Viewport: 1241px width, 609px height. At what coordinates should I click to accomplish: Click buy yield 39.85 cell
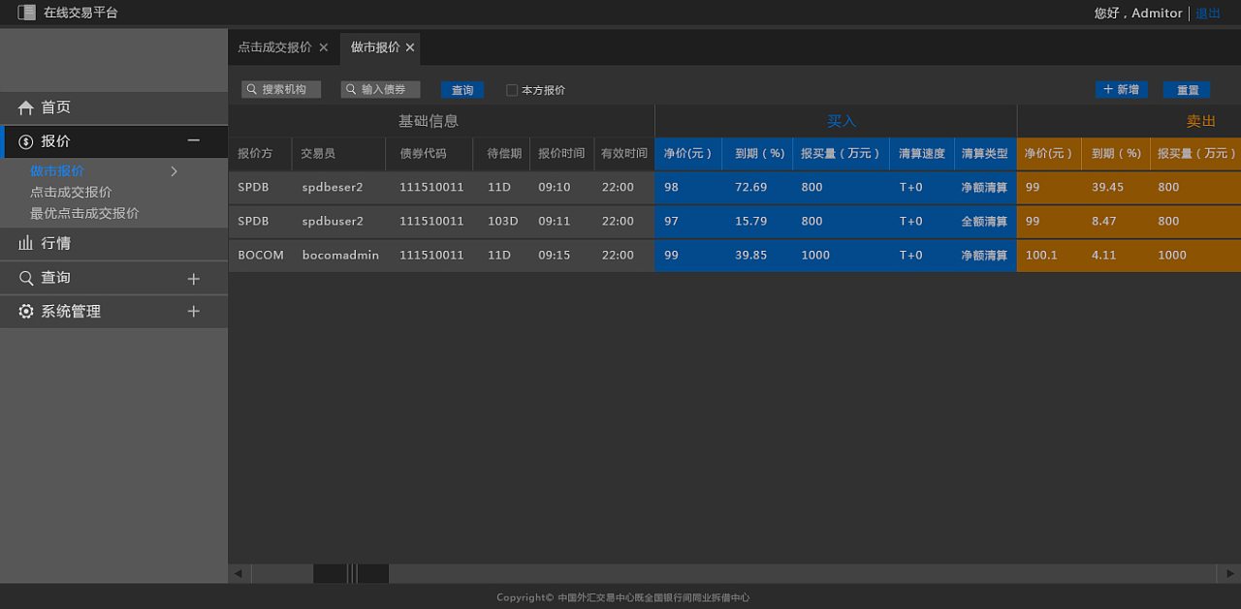pos(751,255)
